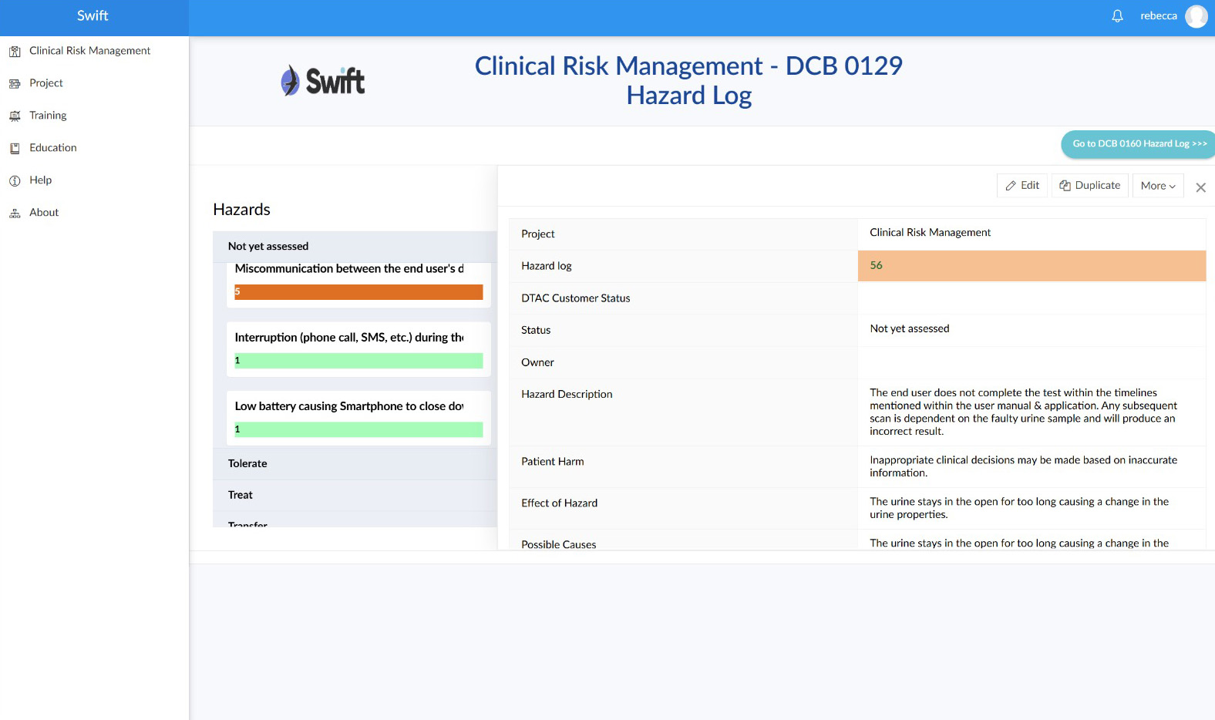Image resolution: width=1215 pixels, height=720 pixels.
Task: Click the Edit button
Action: point(1022,186)
